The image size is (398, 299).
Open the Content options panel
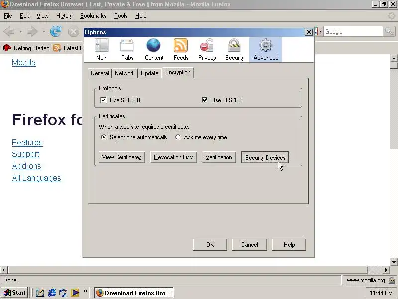(154, 50)
